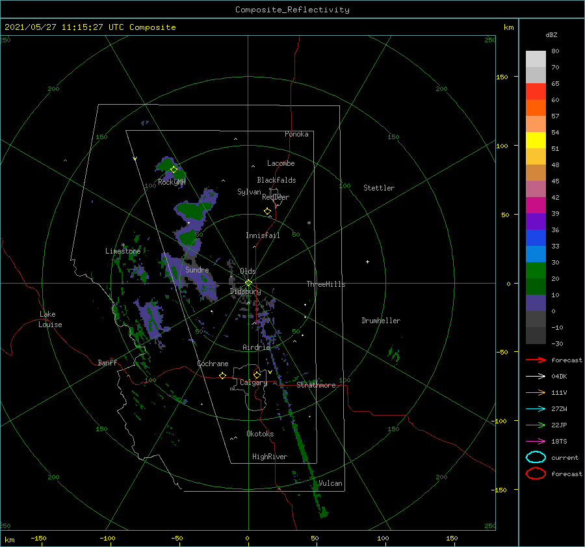The height and width of the screenshot is (547, 585).
Task: Select the purple 39 dBZ swatch
Action: coord(536,222)
